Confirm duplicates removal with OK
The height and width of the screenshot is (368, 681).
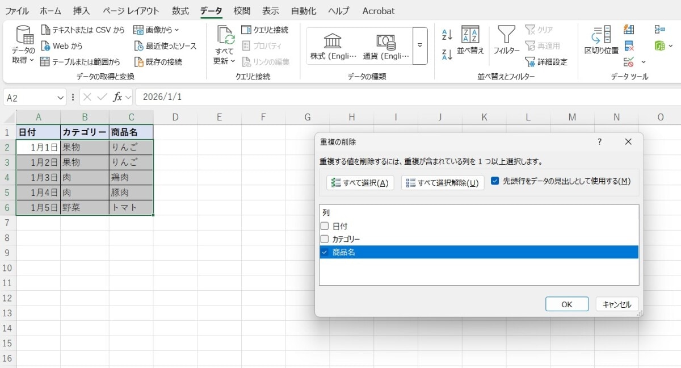click(566, 304)
